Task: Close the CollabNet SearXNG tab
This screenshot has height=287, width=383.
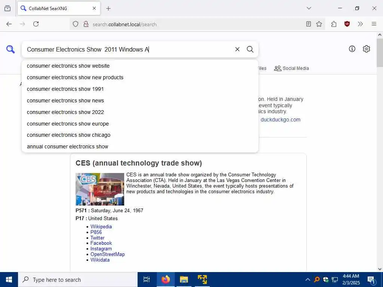Action: pos(94,8)
